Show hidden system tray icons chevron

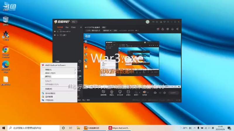click(195, 128)
